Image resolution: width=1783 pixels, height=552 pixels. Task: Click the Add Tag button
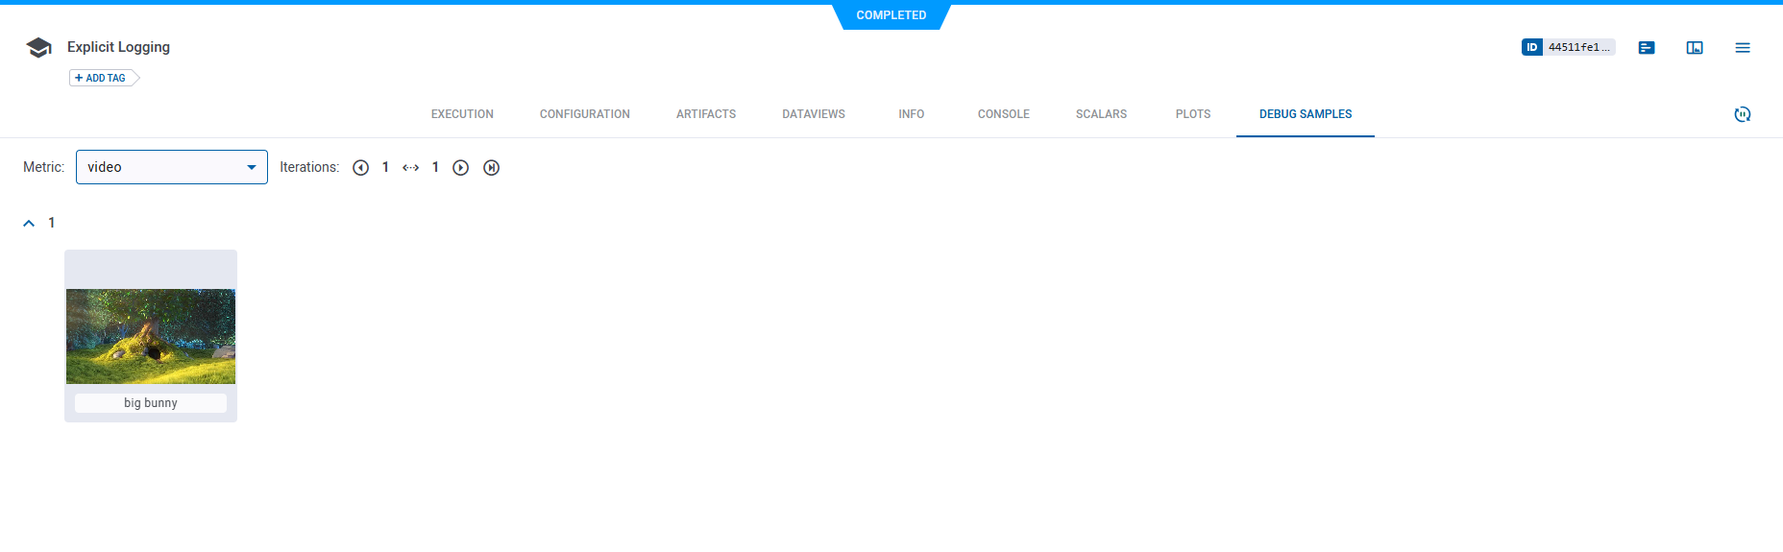click(x=104, y=78)
